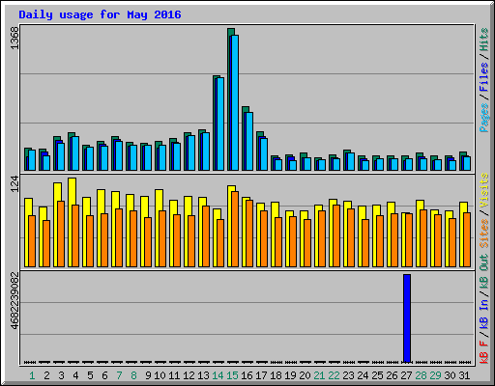Click the day 31 orange sites bar
Image resolution: width=495 pixels, height=386 pixels.
coord(467,239)
